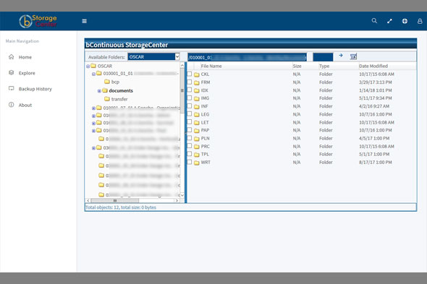427x284 pixels.
Task: Click the circular plus icon in the header
Action: [405, 21]
